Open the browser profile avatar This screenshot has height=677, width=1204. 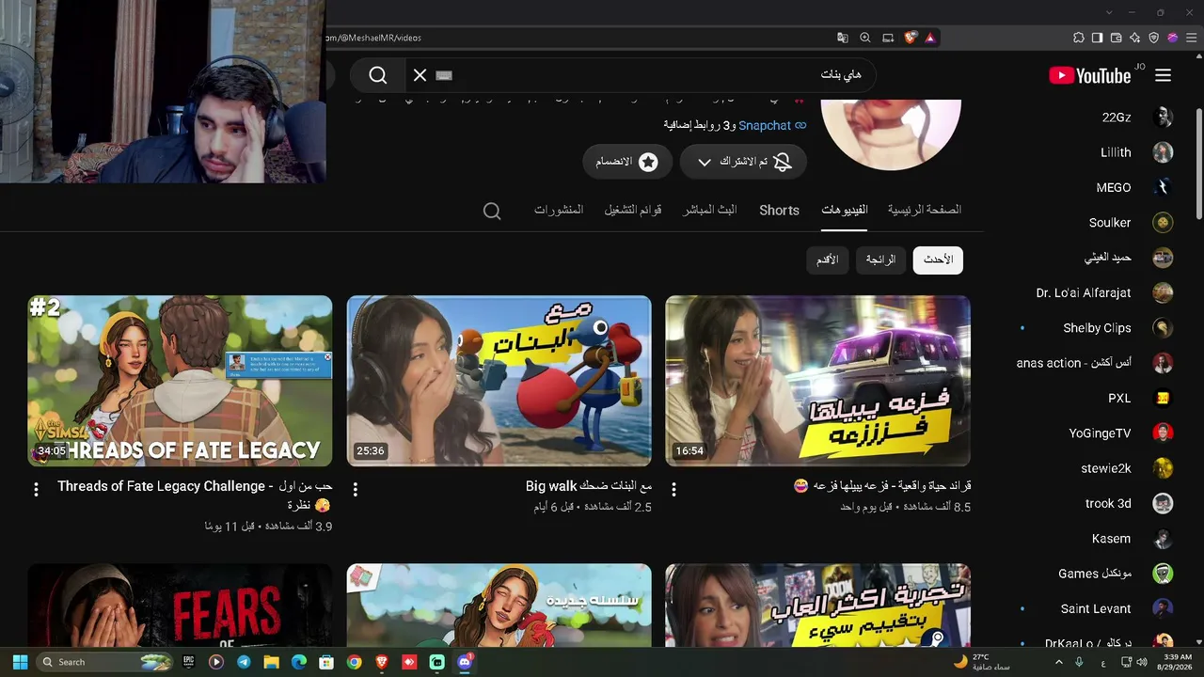pos(1173,38)
